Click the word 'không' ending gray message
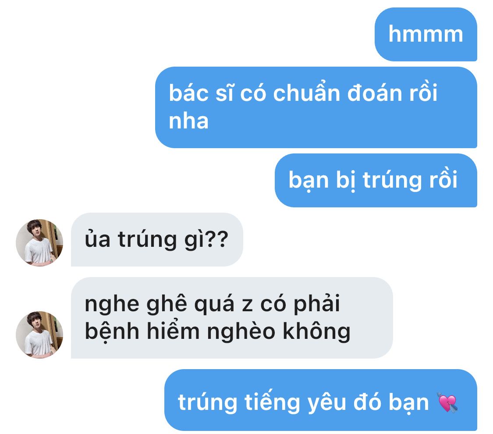Image resolution: width=493 pixels, height=434 pixels. click(316, 331)
